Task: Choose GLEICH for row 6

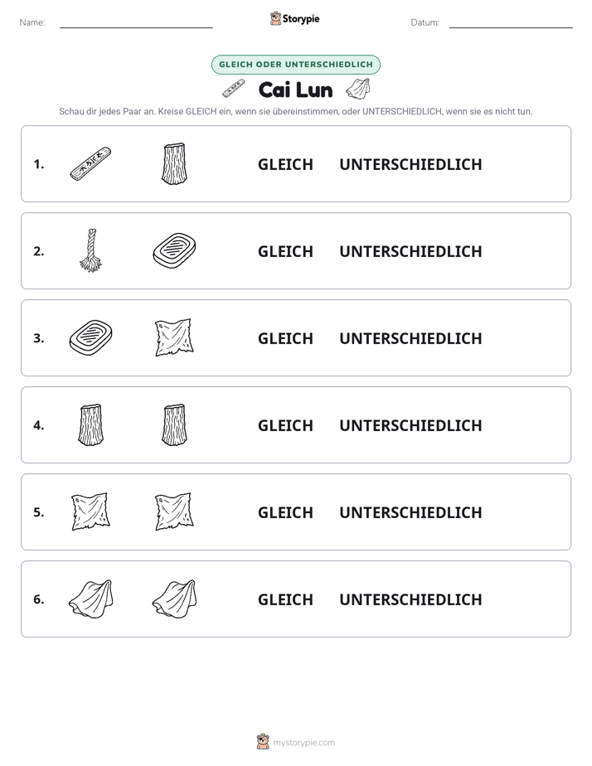Action: tap(285, 599)
